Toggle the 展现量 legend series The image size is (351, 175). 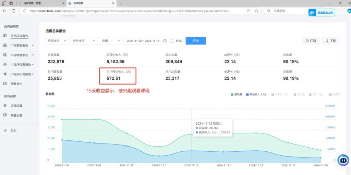click(237, 95)
